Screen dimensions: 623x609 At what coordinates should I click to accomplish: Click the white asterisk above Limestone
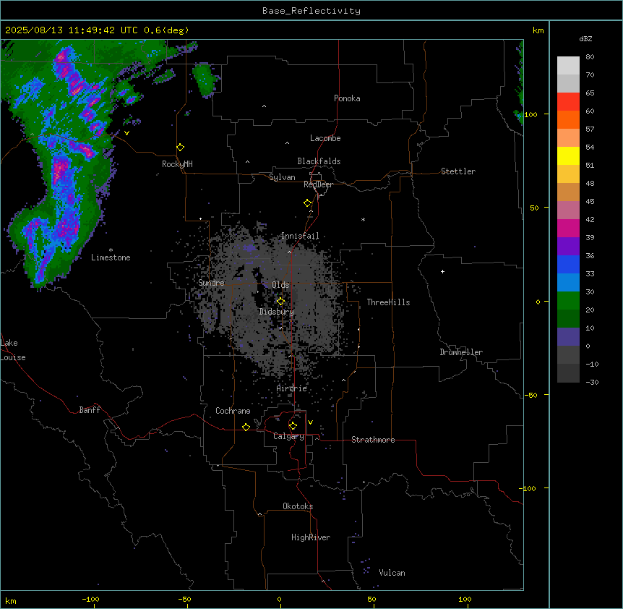(x=111, y=250)
